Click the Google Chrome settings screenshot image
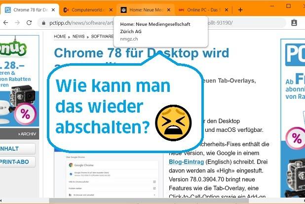 pyautogui.click(x=109, y=174)
